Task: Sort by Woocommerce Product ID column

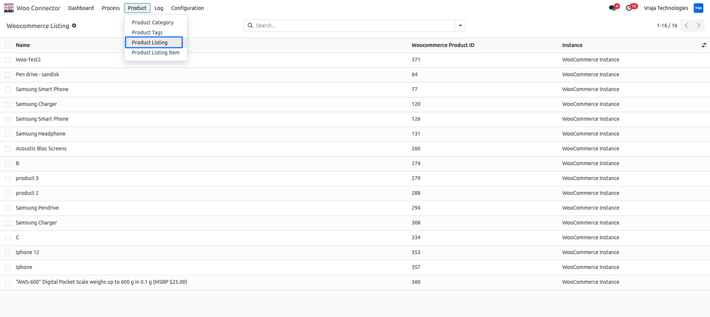Action: 443,45
